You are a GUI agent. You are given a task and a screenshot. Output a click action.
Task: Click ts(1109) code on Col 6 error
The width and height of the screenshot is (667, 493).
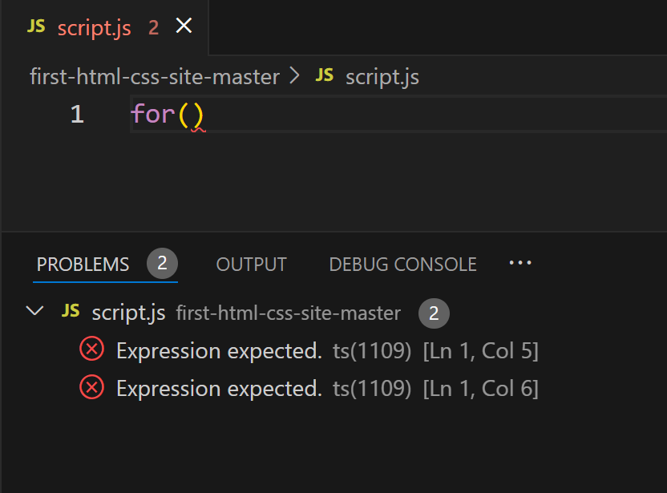(x=372, y=388)
